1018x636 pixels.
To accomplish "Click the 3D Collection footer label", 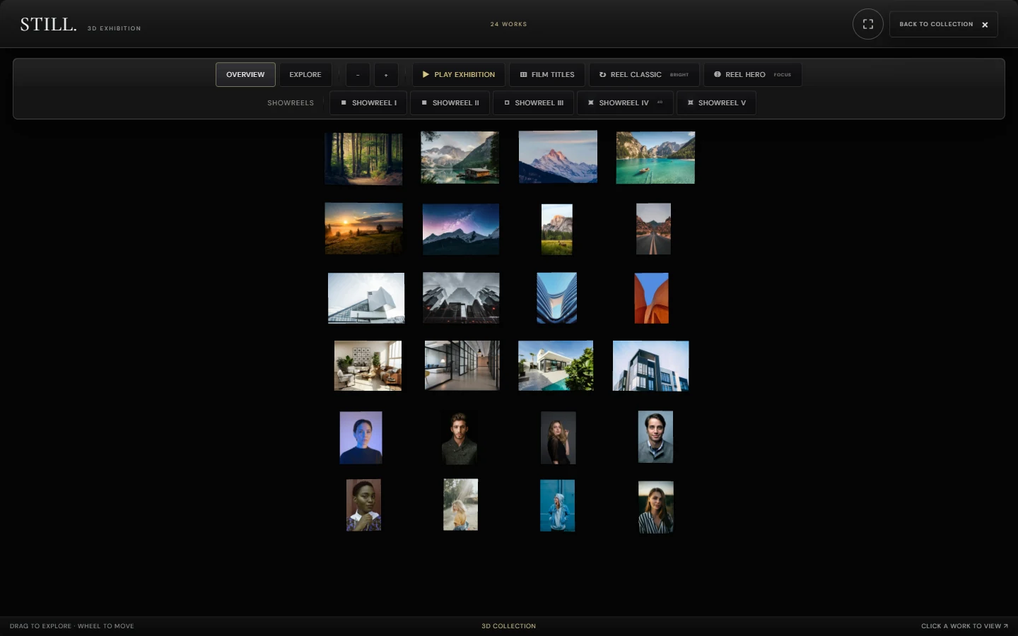I will pos(509,626).
